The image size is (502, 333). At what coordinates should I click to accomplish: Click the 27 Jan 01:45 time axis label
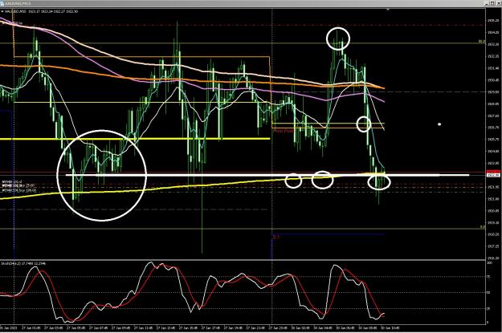coord(33,328)
